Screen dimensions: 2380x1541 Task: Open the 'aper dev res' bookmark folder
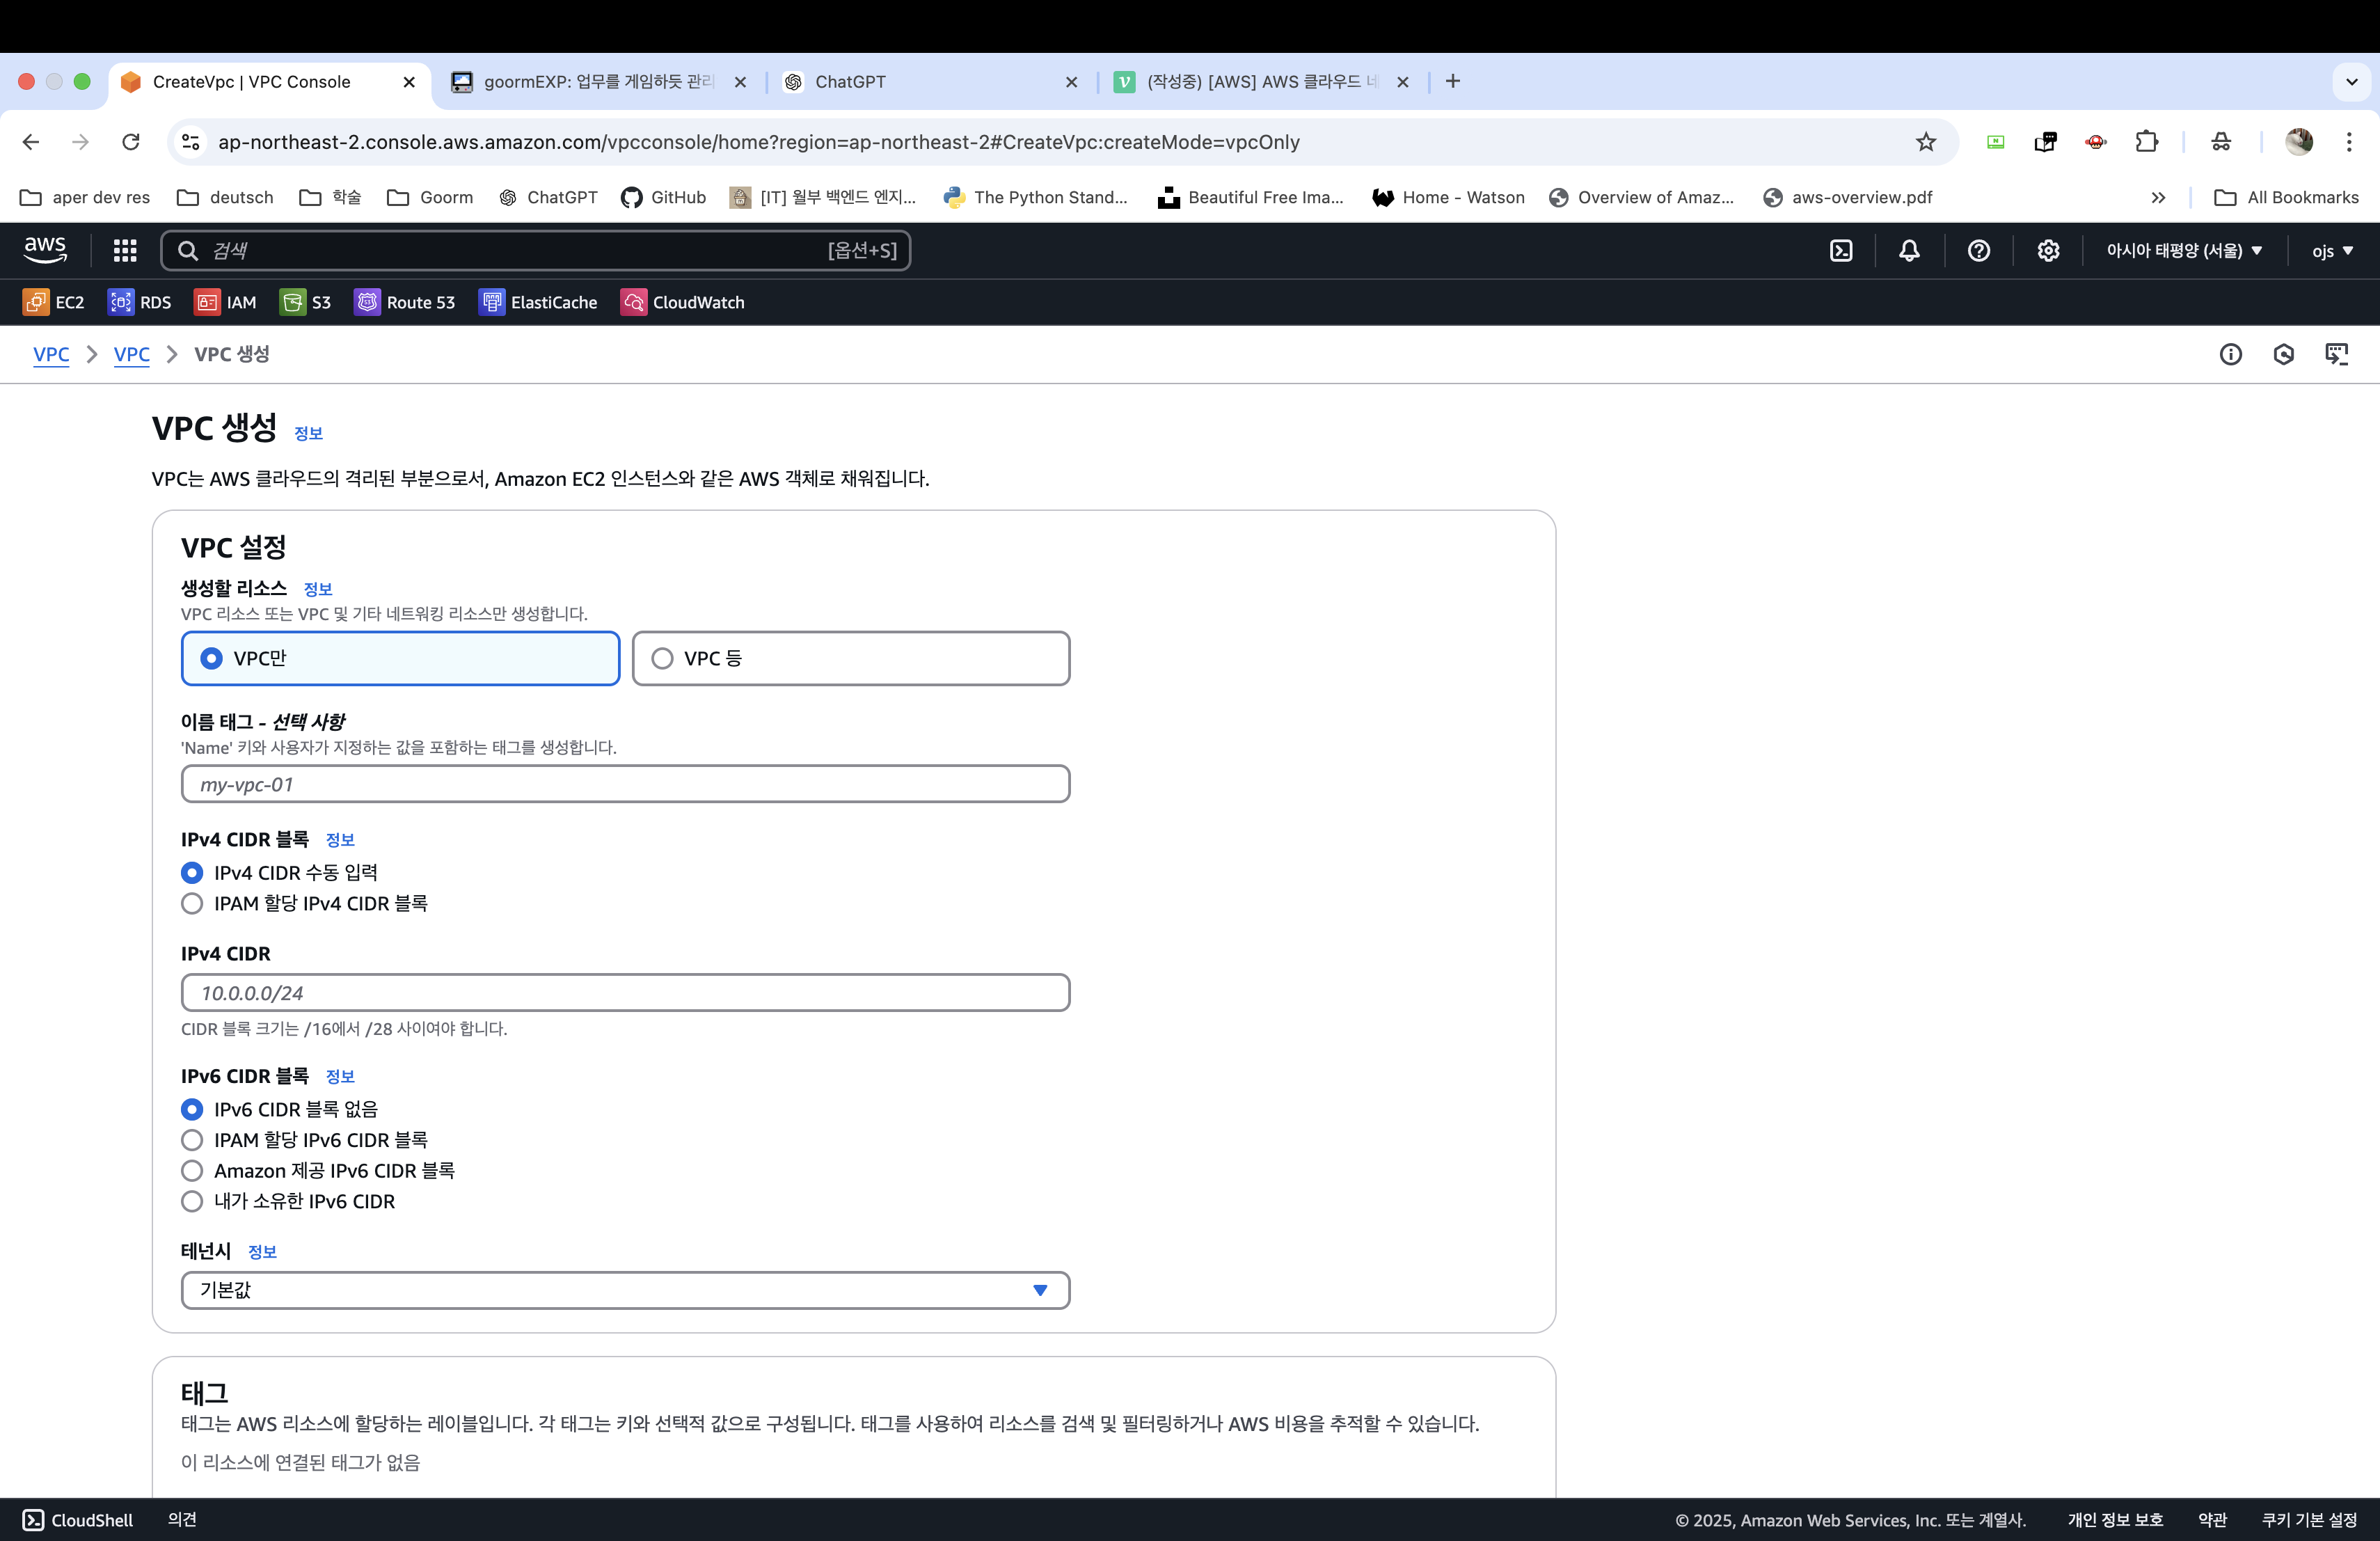(x=85, y=197)
